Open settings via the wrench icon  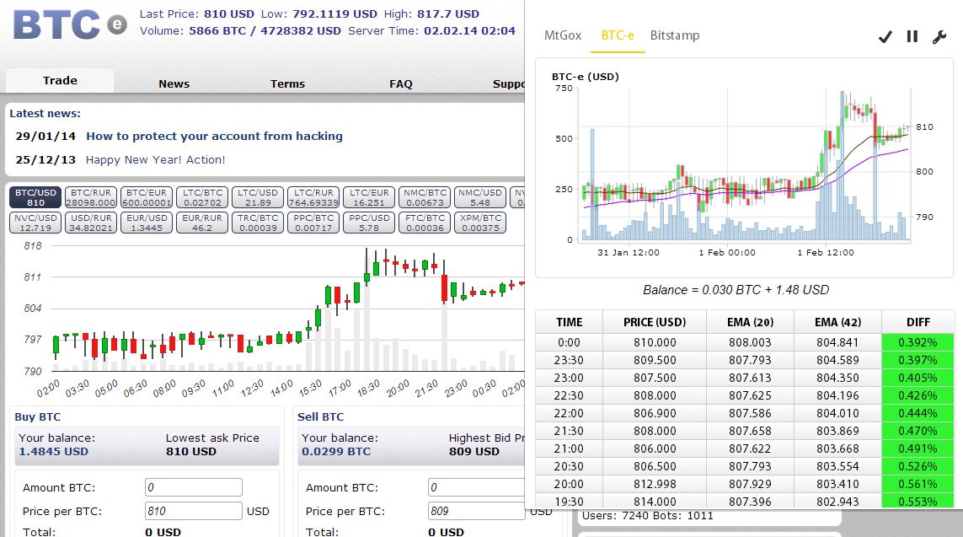pos(939,37)
